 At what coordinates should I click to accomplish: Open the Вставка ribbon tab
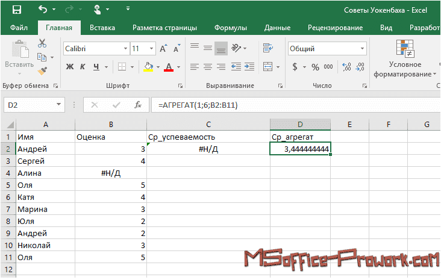pyautogui.click(x=102, y=28)
